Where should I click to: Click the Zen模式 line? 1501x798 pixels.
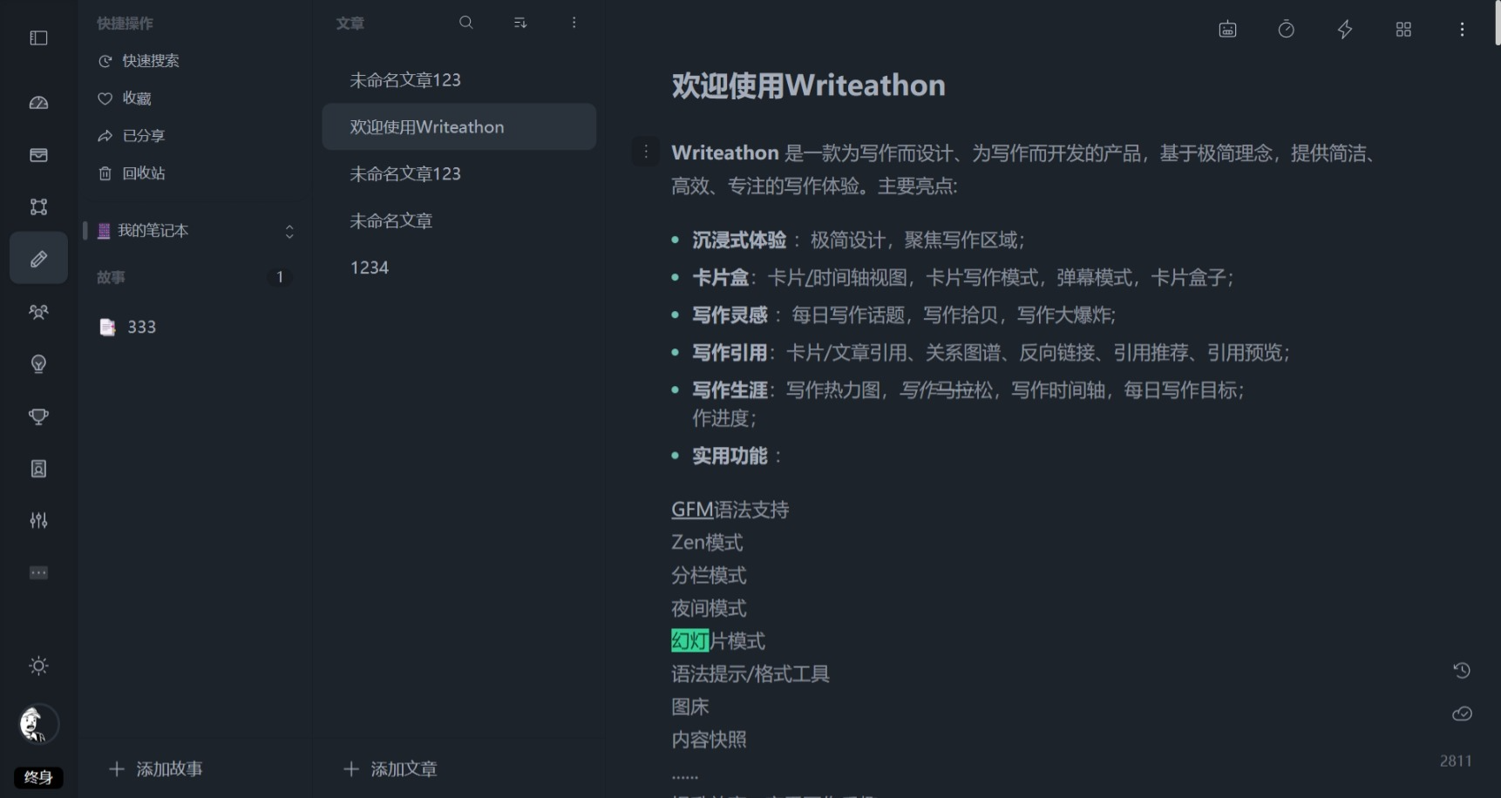(x=707, y=543)
